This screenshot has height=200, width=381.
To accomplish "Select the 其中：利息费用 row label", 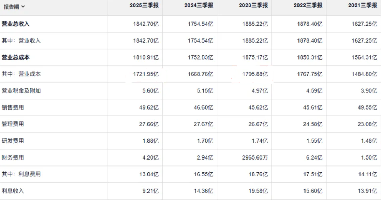I will [x=21, y=174].
